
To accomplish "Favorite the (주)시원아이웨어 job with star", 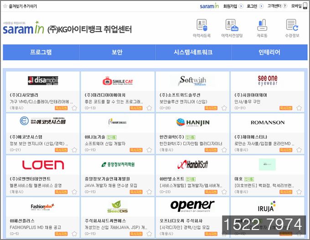I will tap(299, 108).
